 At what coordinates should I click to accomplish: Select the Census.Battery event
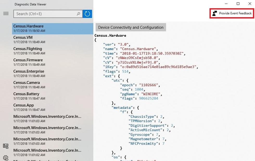pyautogui.click(x=53, y=96)
